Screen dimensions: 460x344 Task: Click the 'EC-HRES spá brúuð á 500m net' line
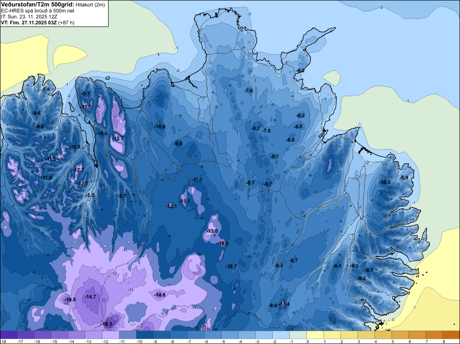click(38, 11)
